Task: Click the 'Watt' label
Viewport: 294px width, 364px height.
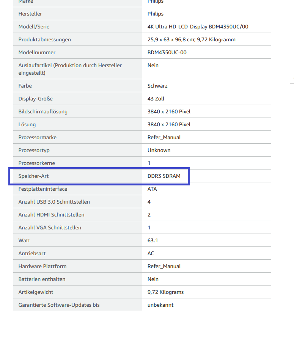Action: pos(24,240)
